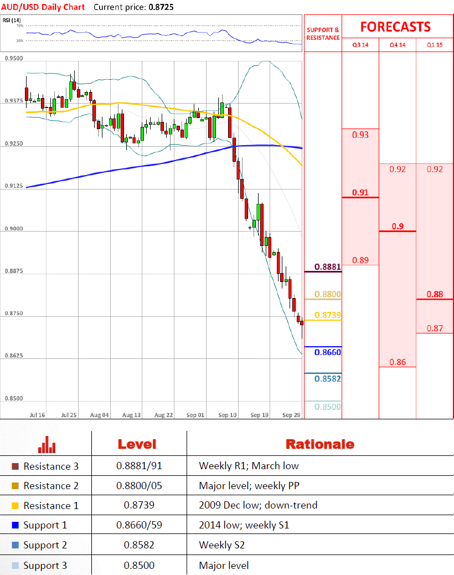Screen dimensions: 454x575
Task: Click the Resistance 3 row label
Action: coord(51,466)
